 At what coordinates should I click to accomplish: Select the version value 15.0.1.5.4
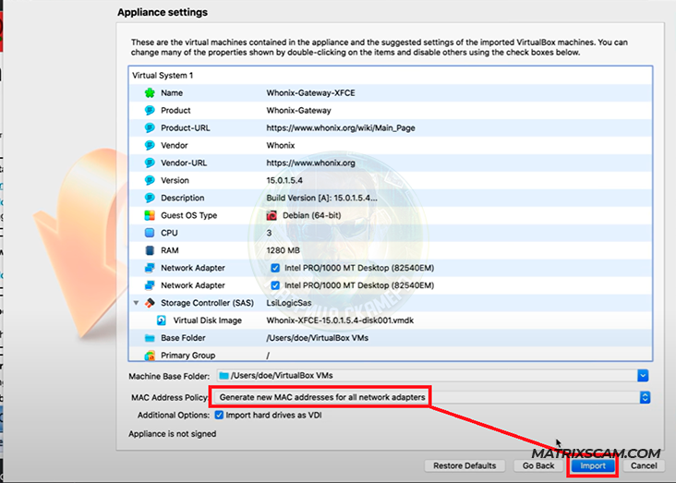click(284, 180)
